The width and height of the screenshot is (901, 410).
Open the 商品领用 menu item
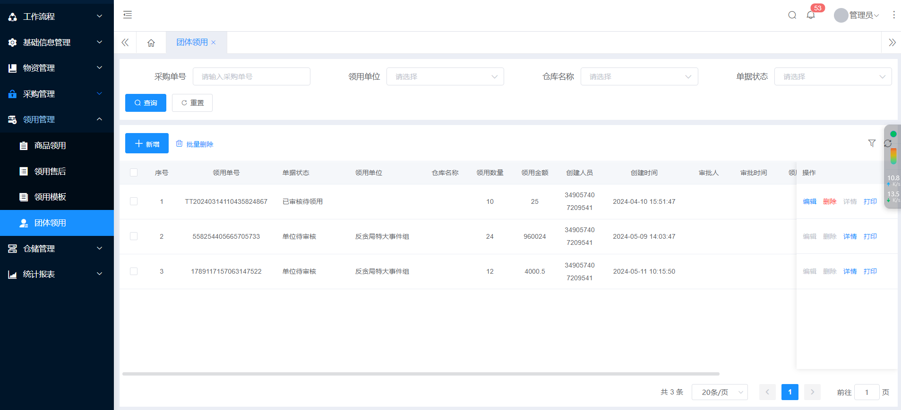pyautogui.click(x=57, y=146)
